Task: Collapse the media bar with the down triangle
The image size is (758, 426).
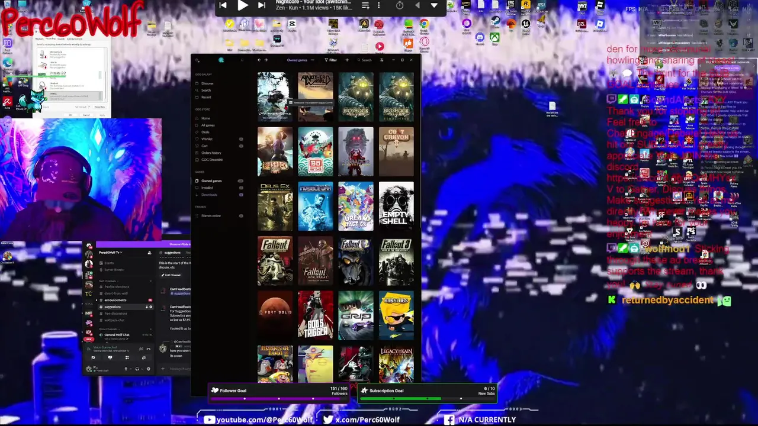Action: coord(434,5)
